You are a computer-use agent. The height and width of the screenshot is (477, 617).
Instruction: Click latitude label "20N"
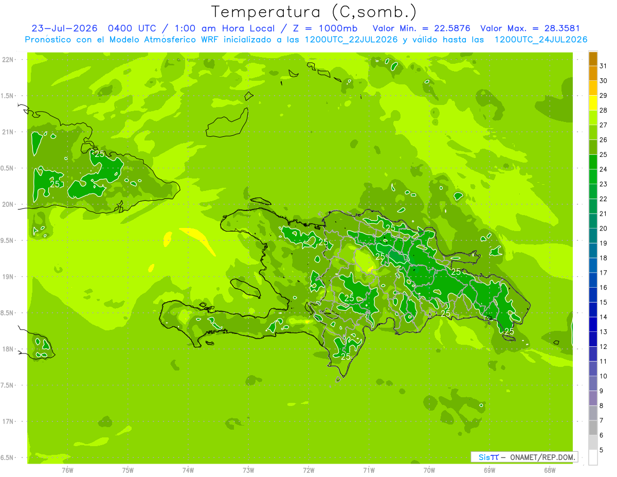8,204
